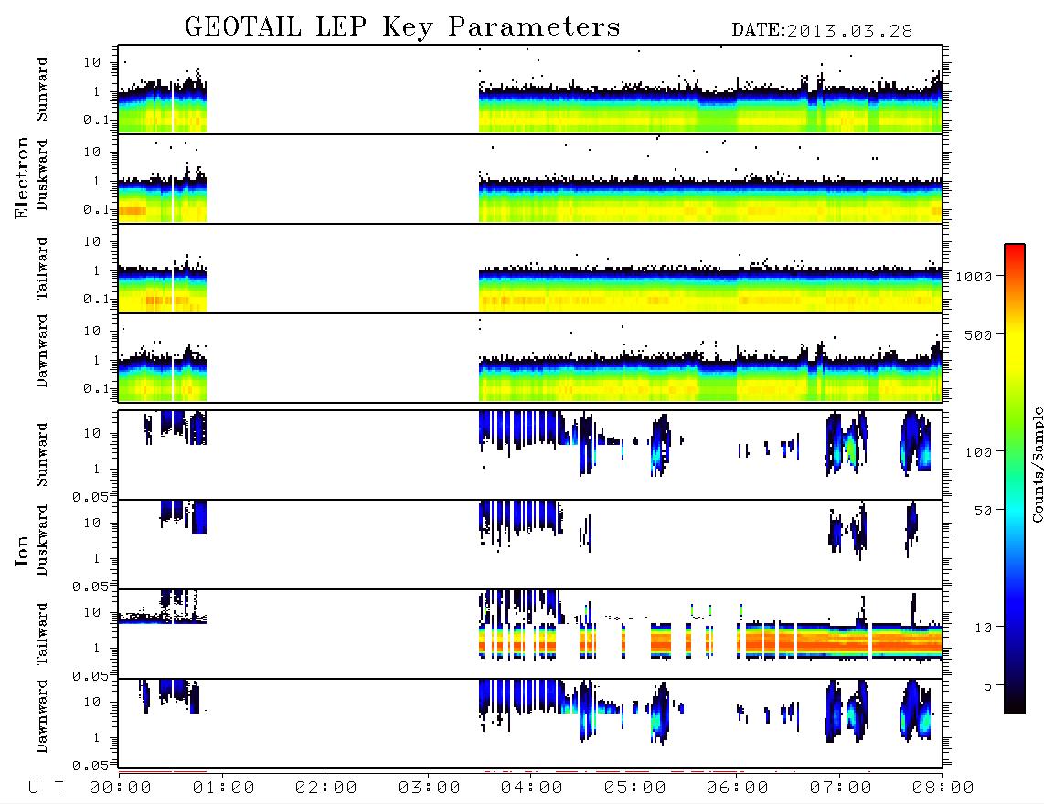
Task: Click the '0.1' tick of Electron Dawnward panel
Action: [x=97, y=388]
